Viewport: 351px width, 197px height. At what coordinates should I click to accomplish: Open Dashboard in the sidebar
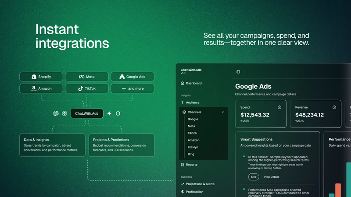point(191,83)
